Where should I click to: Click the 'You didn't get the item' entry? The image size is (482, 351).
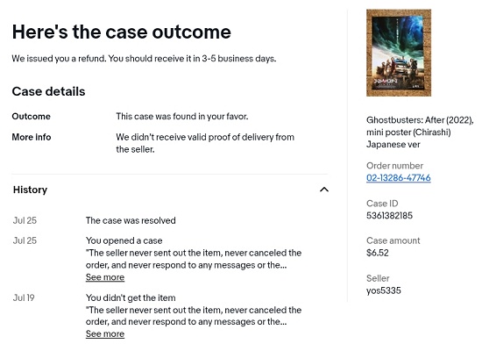(x=131, y=297)
